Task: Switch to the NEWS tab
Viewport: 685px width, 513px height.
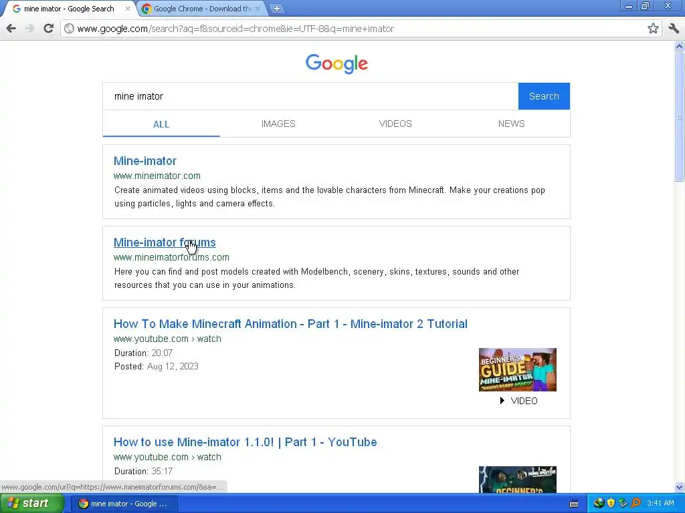Action: coord(512,124)
